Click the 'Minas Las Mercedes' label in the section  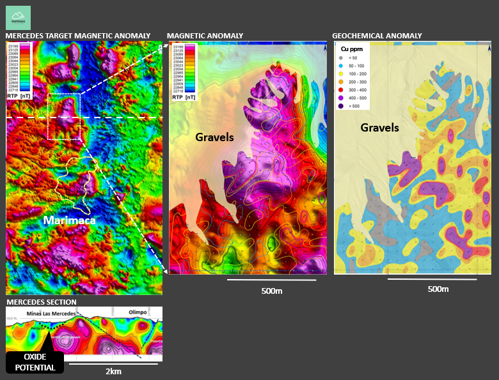51,314
